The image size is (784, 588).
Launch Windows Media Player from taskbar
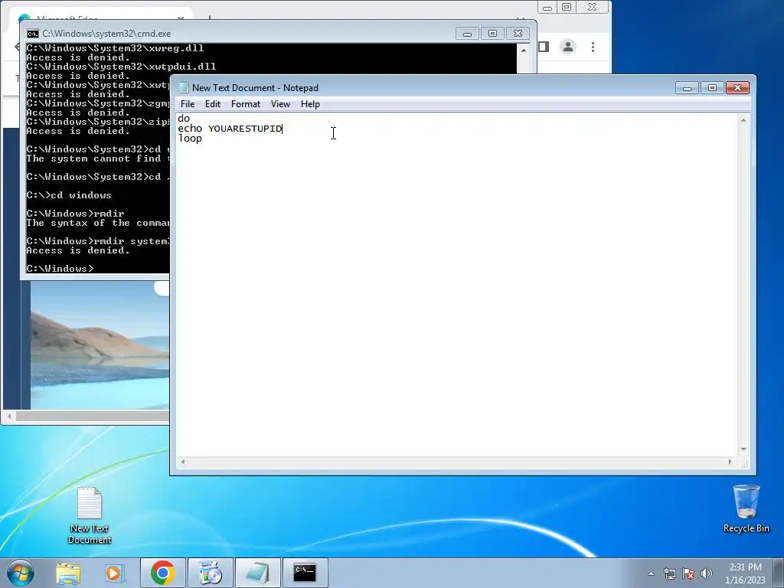tap(114, 573)
